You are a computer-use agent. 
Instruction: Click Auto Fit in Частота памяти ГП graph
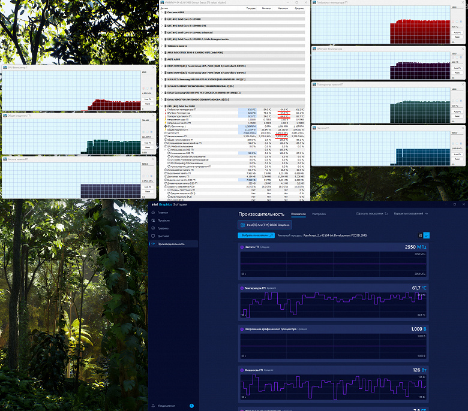point(148,187)
